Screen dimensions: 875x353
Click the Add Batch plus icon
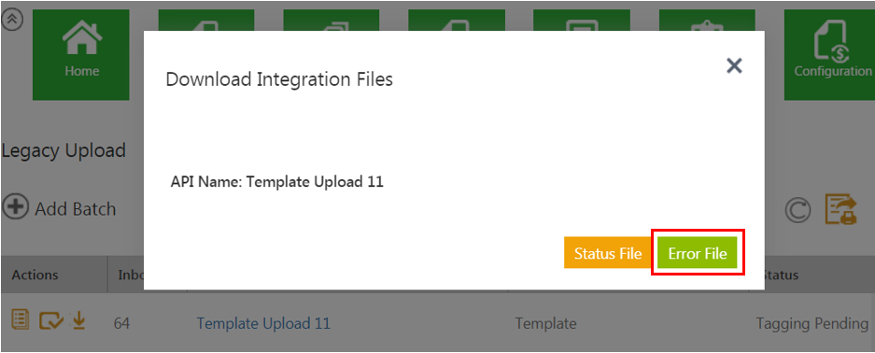pyautogui.click(x=15, y=208)
